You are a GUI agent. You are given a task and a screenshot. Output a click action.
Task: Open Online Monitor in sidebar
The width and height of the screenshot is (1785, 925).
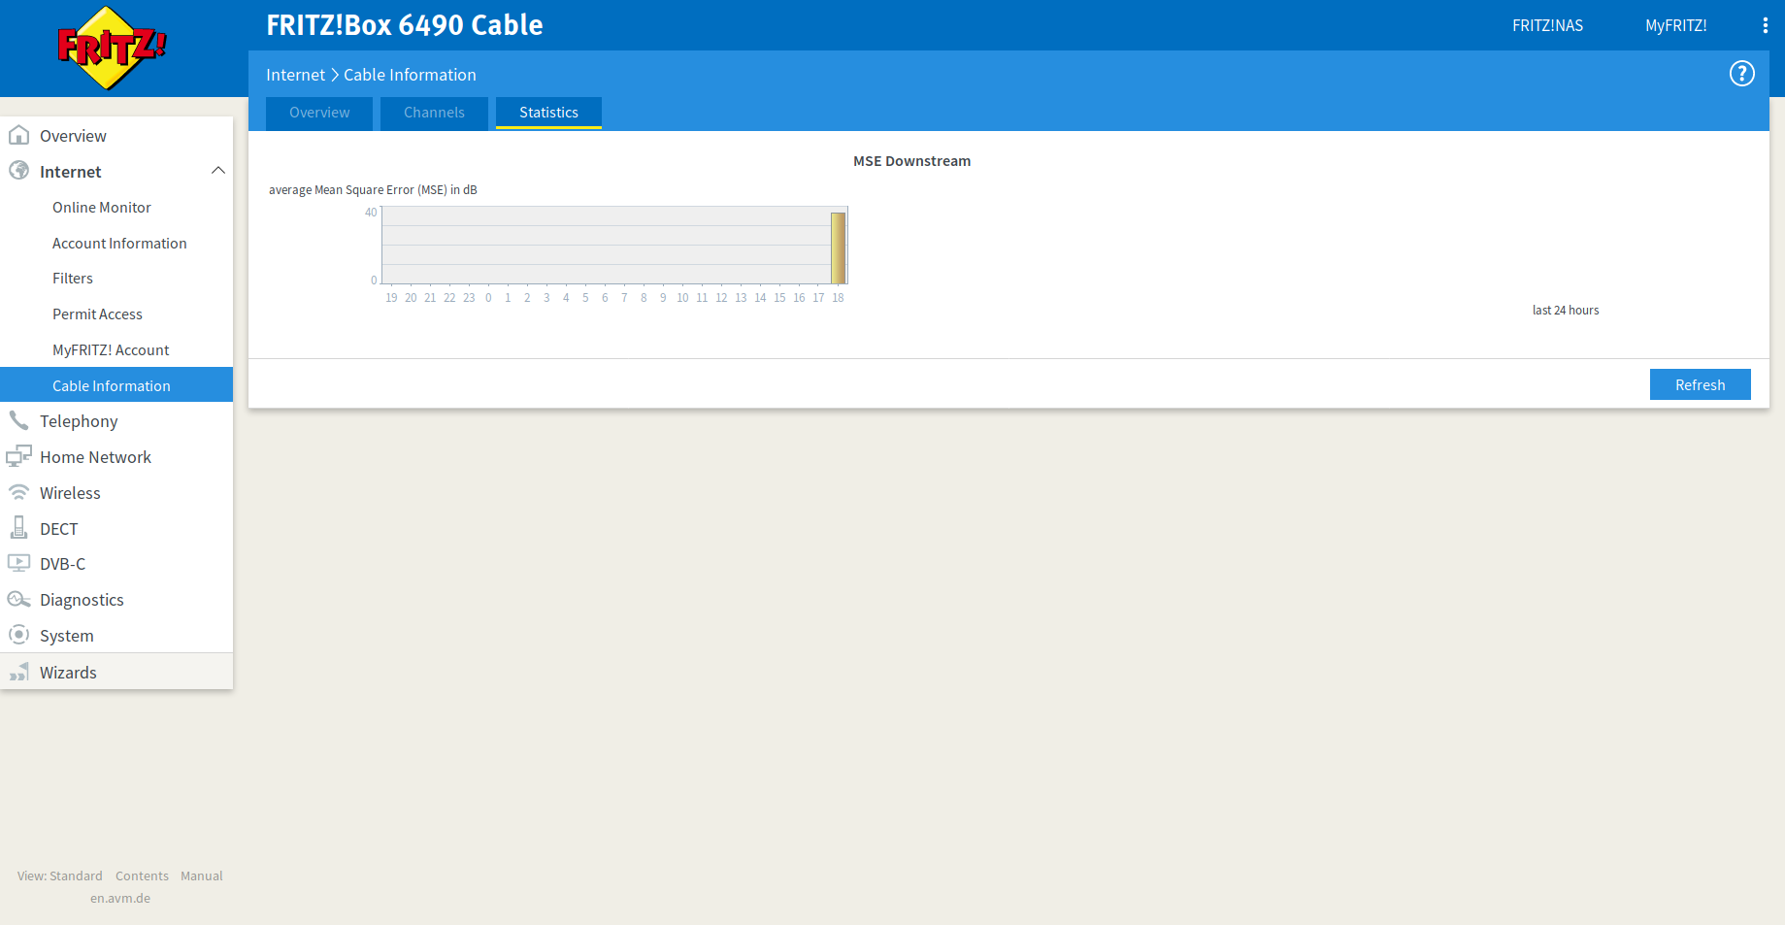point(102,208)
